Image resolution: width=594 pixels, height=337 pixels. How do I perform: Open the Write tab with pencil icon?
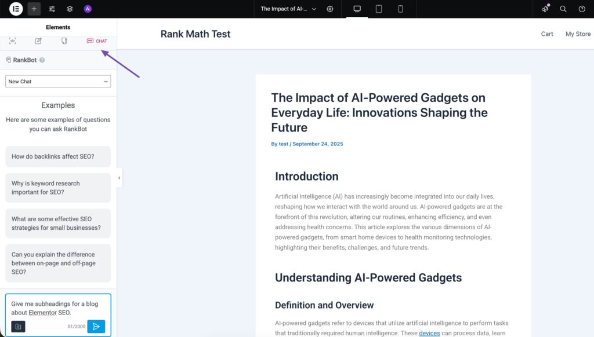click(x=38, y=41)
